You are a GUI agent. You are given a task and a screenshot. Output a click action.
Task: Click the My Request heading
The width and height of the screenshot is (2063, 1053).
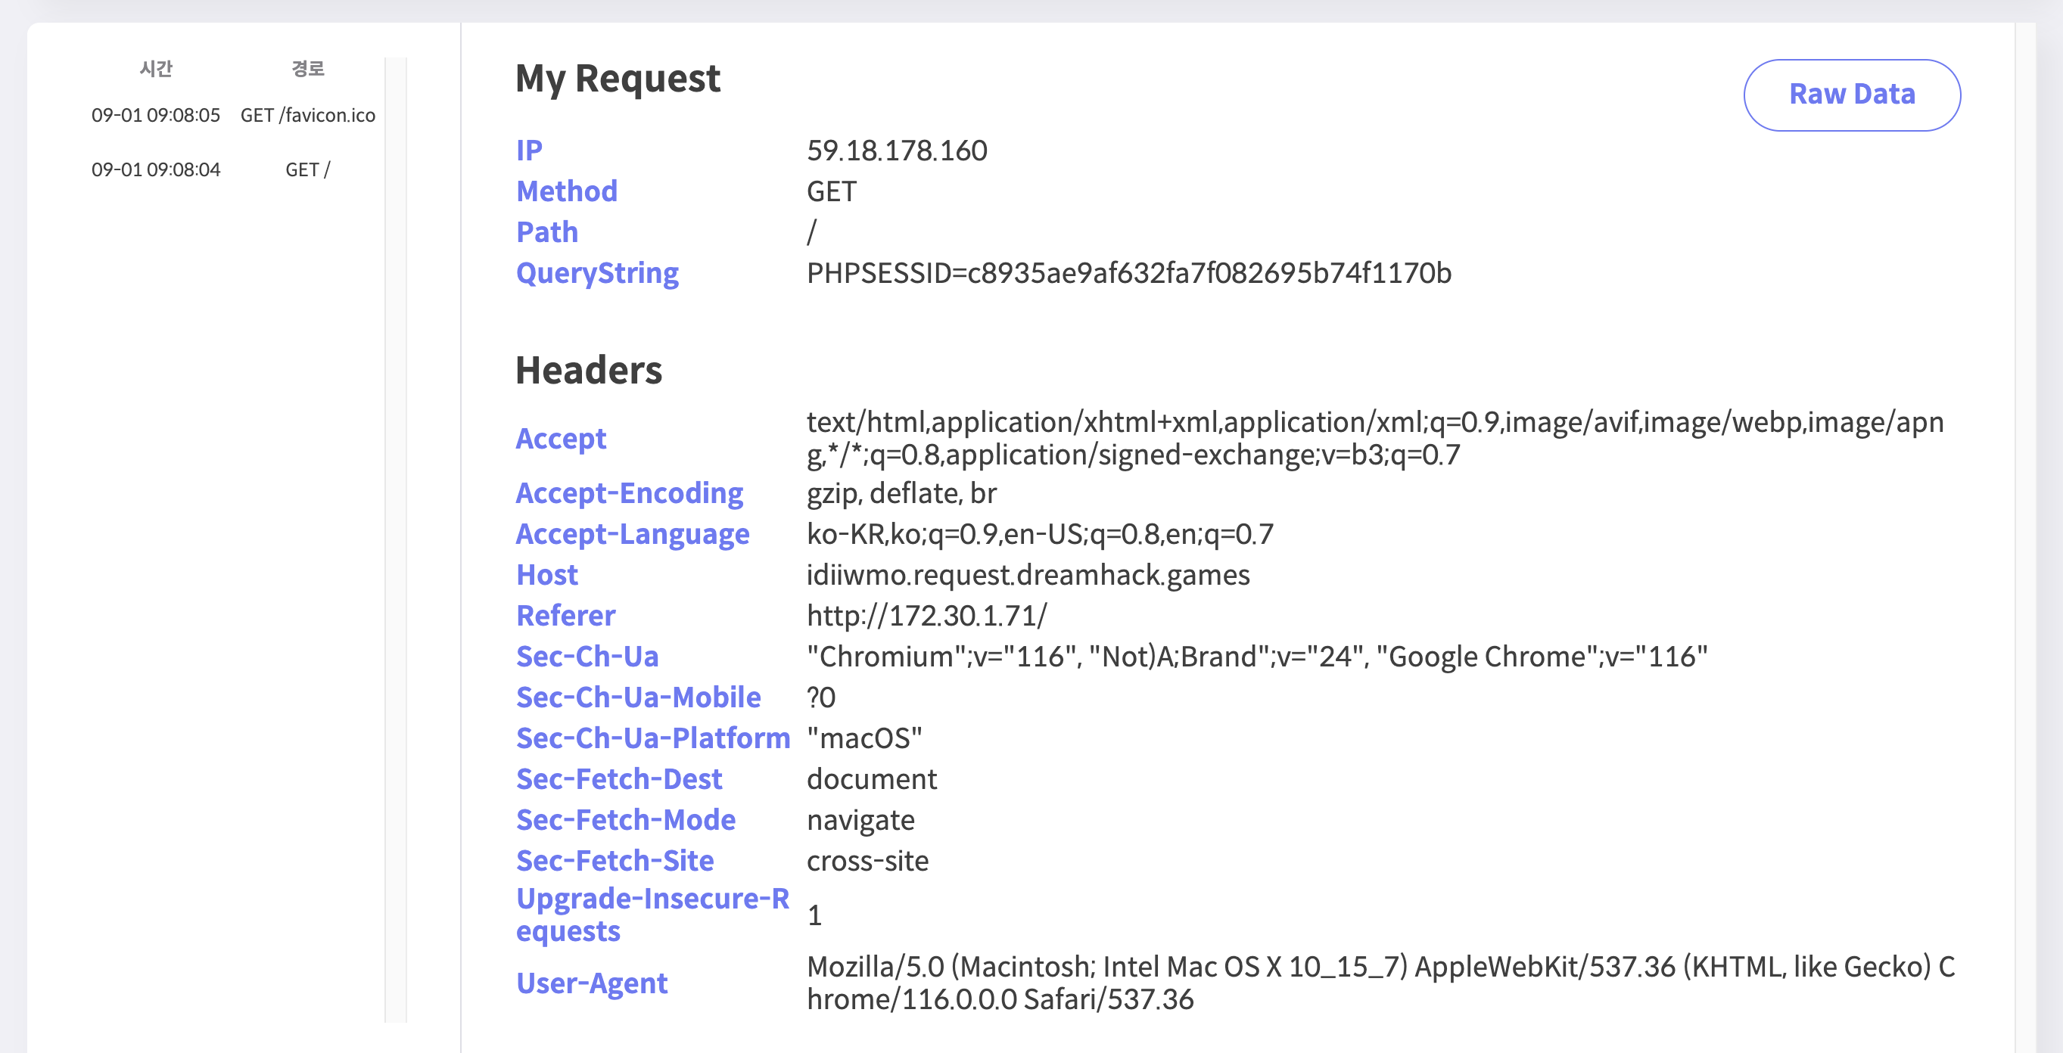[x=618, y=79]
